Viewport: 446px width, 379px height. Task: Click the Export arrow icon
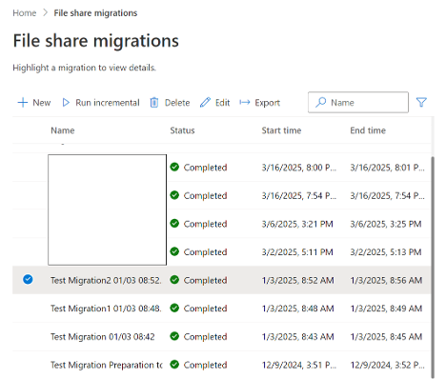coord(245,102)
